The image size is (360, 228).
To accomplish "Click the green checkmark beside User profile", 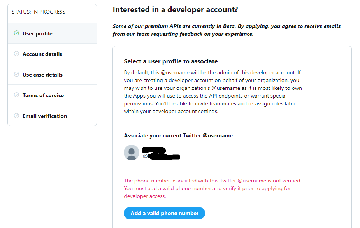I will (16, 33).
